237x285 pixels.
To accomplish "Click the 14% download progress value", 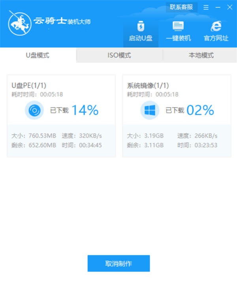I will pyautogui.click(x=85, y=110).
